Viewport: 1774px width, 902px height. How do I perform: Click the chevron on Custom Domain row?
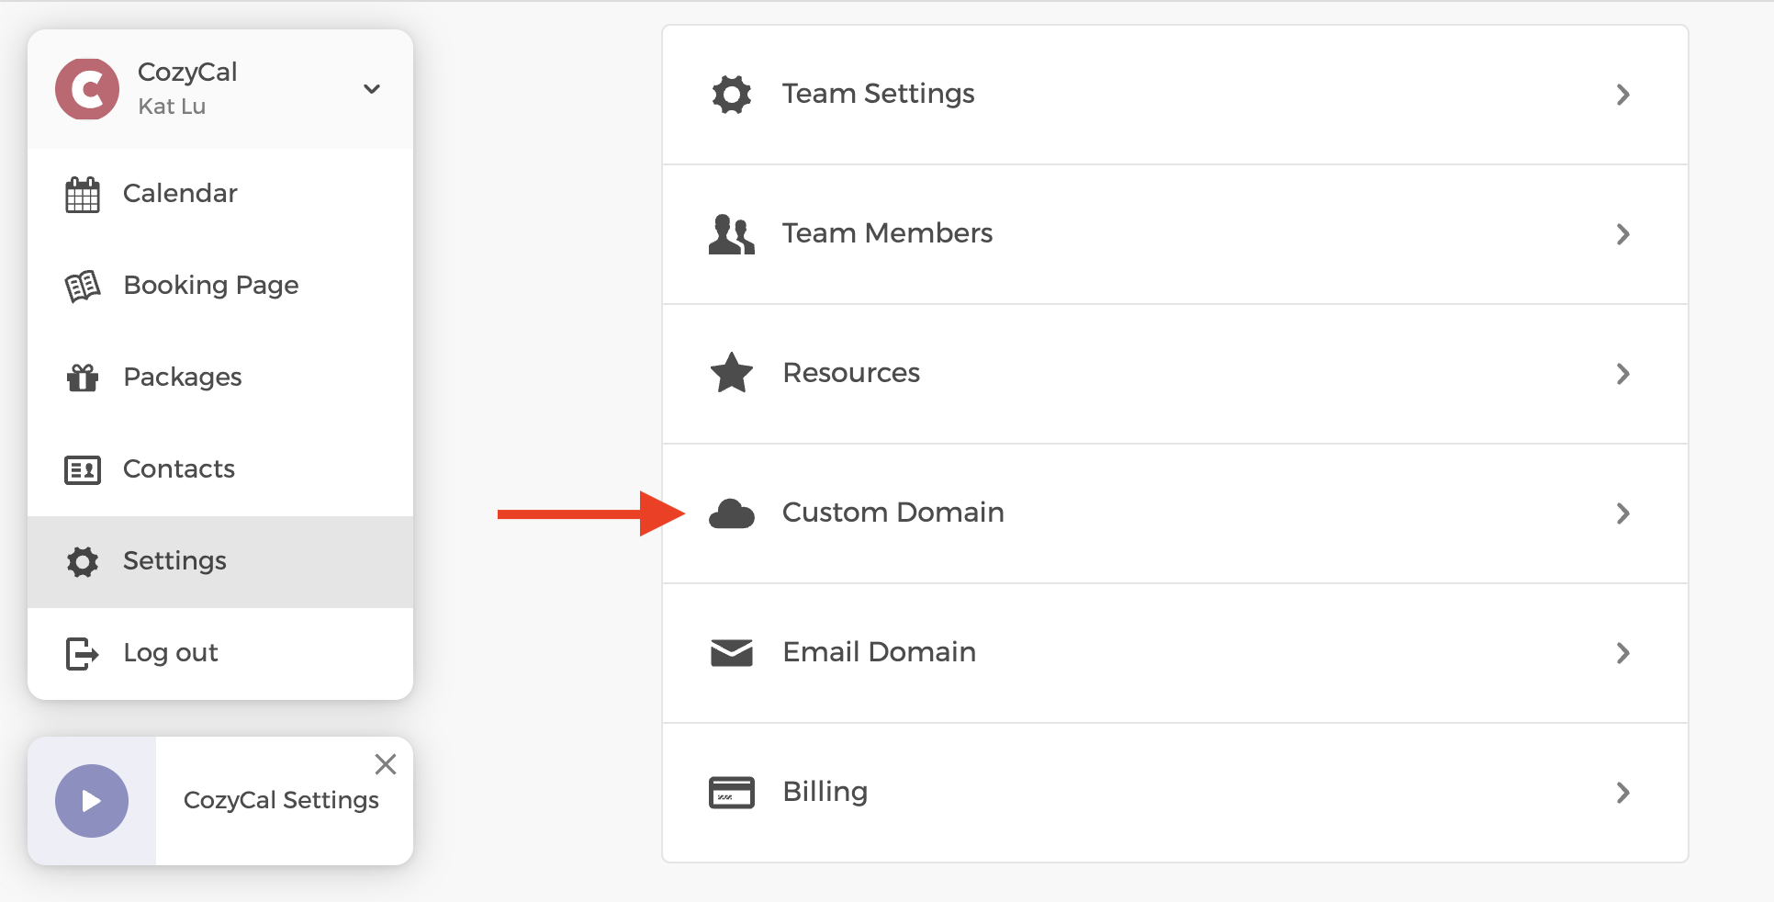pyautogui.click(x=1623, y=513)
